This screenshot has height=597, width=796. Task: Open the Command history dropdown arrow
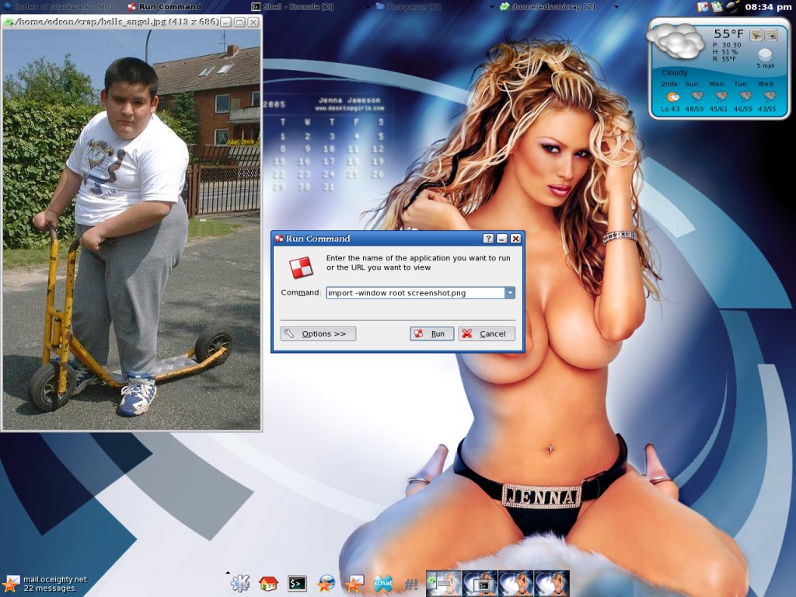pyautogui.click(x=510, y=292)
